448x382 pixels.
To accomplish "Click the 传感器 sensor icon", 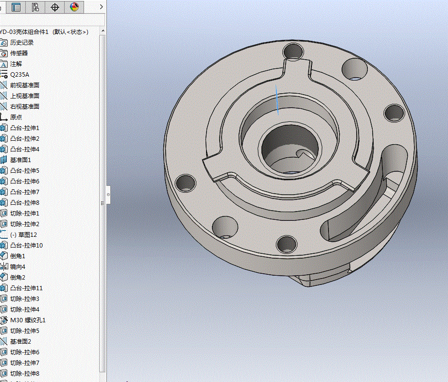I will click(4, 53).
